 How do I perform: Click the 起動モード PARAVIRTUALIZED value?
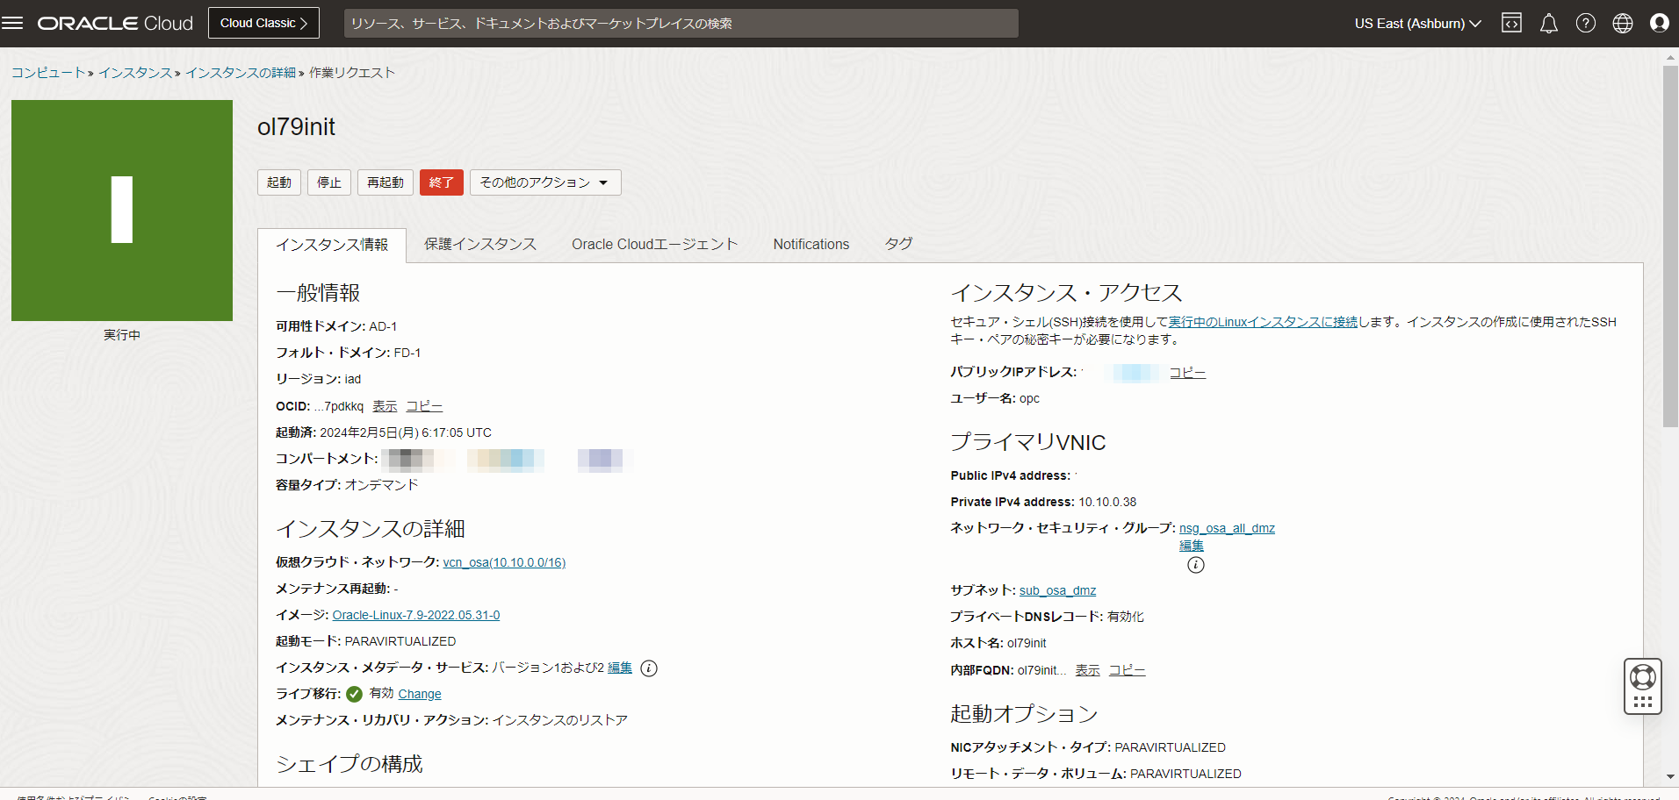[400, 641]
